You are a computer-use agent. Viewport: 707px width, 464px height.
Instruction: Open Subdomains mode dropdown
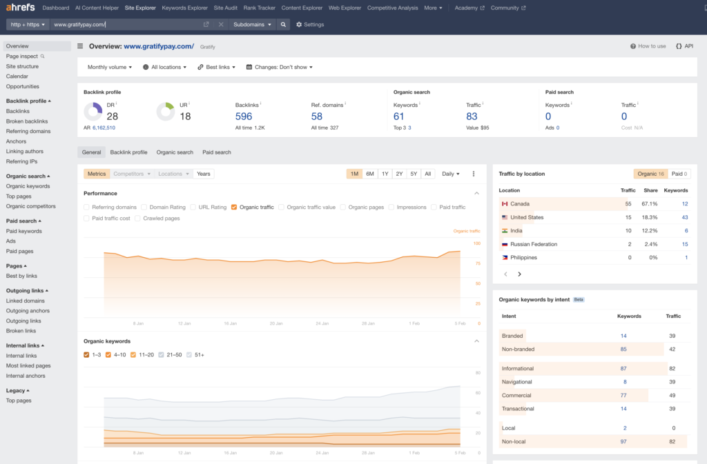pos(252,24)
